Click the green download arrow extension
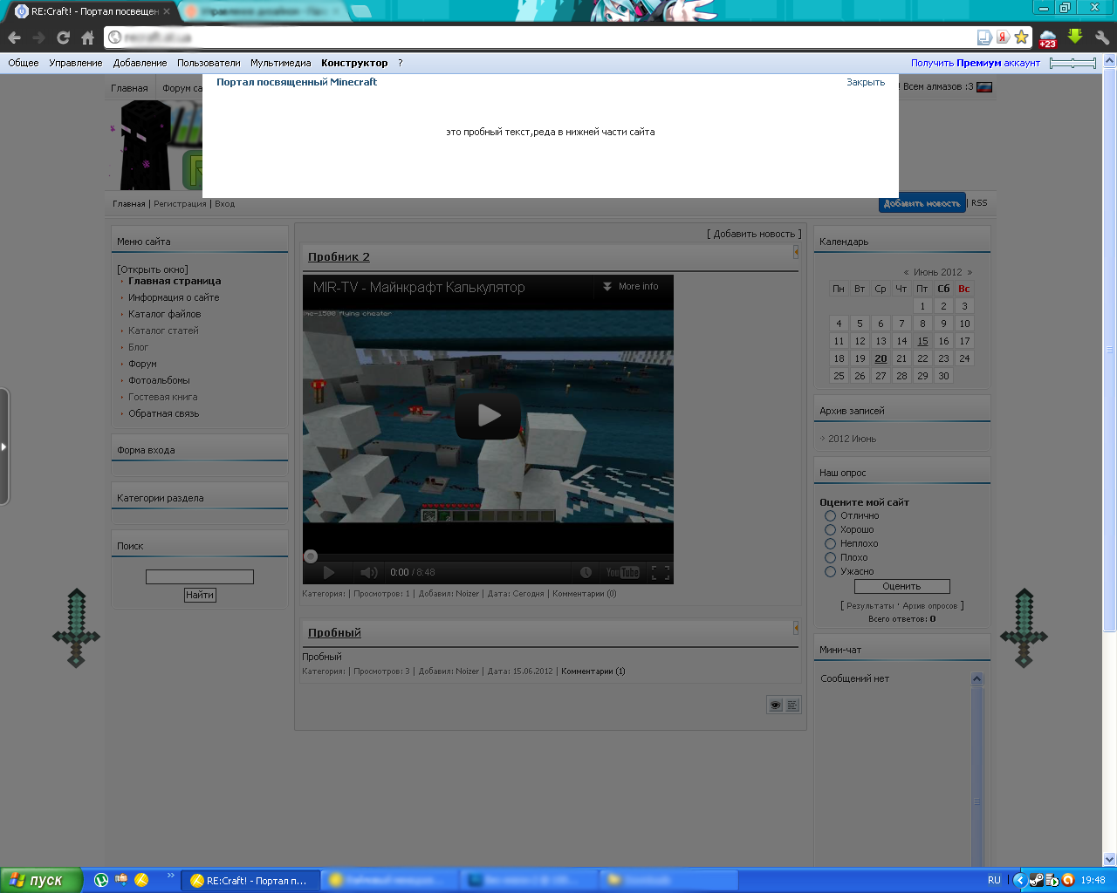Image resolution: width=1117 pixels, height=893 pixels. pyautogui.click(x=1075, y=37)
